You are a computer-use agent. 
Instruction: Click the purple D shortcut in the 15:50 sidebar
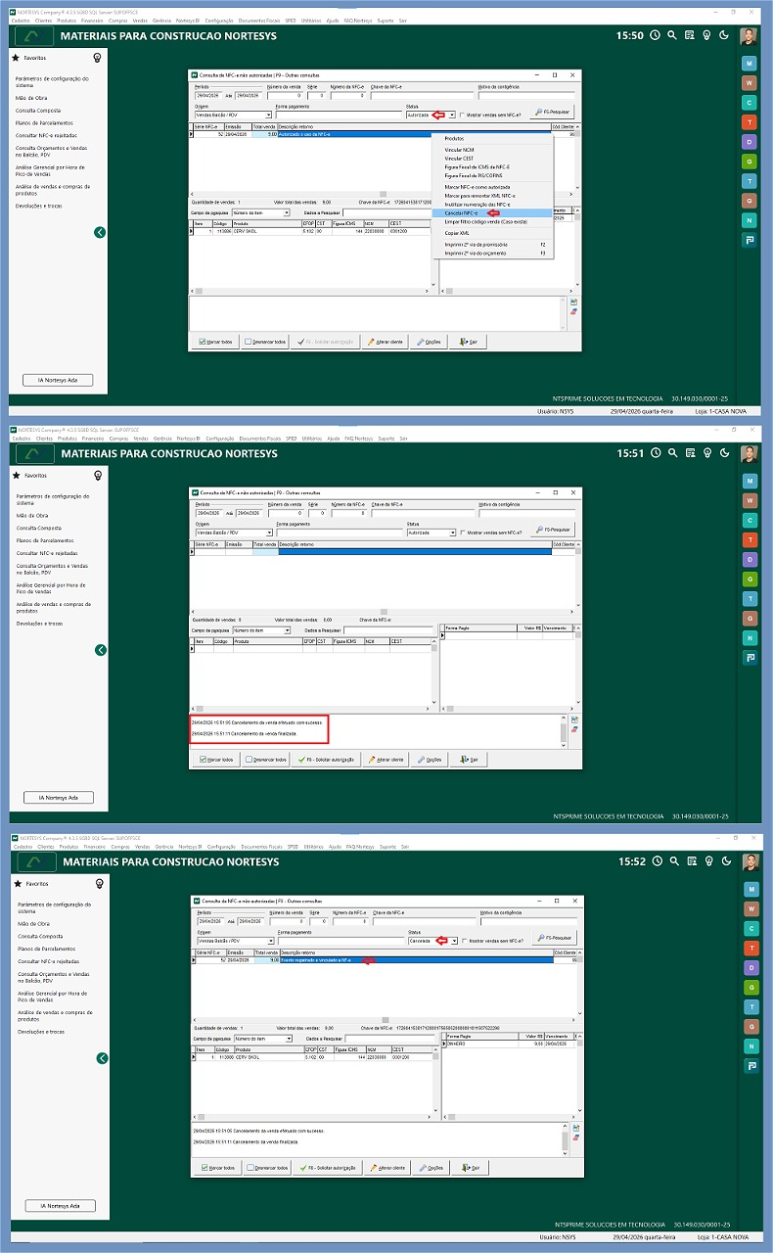[750, 141]
